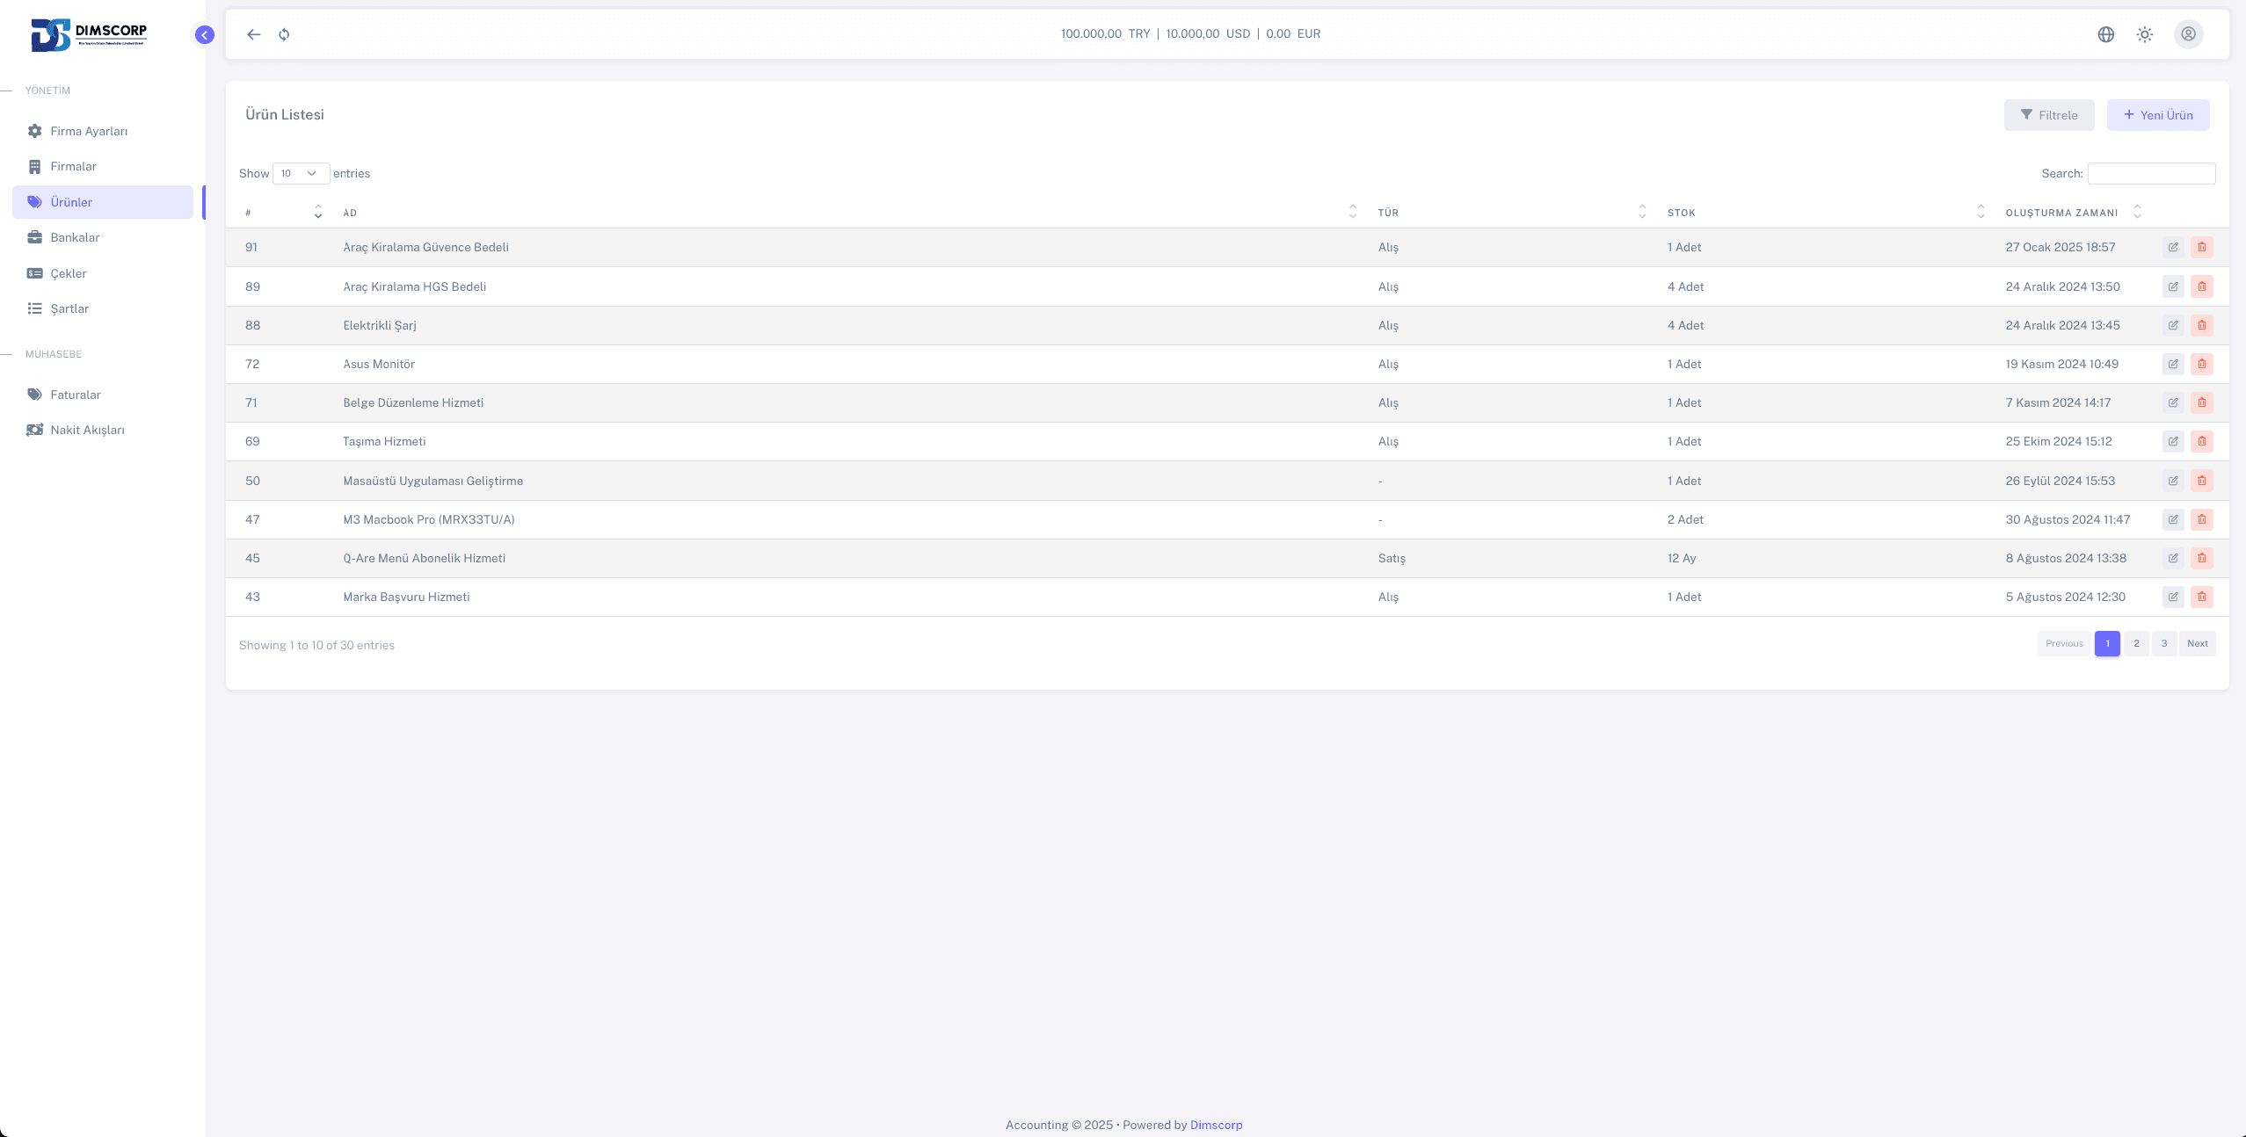Click the Yeni Ürün button
This screenshot has width=2246, height=1137.
[2157, 115]
